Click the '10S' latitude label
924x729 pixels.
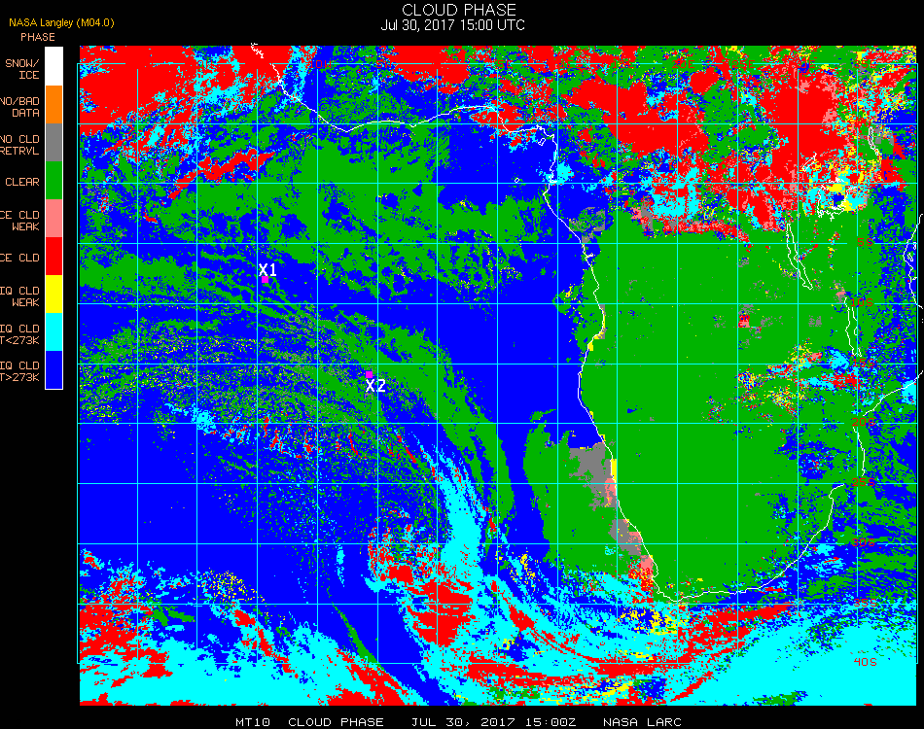(x=862, y=302)
